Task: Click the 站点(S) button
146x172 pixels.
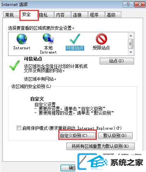Action: tap(117, 61)
